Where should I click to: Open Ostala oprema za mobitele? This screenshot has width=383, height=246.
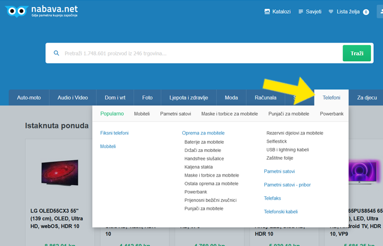coord(211,184)
